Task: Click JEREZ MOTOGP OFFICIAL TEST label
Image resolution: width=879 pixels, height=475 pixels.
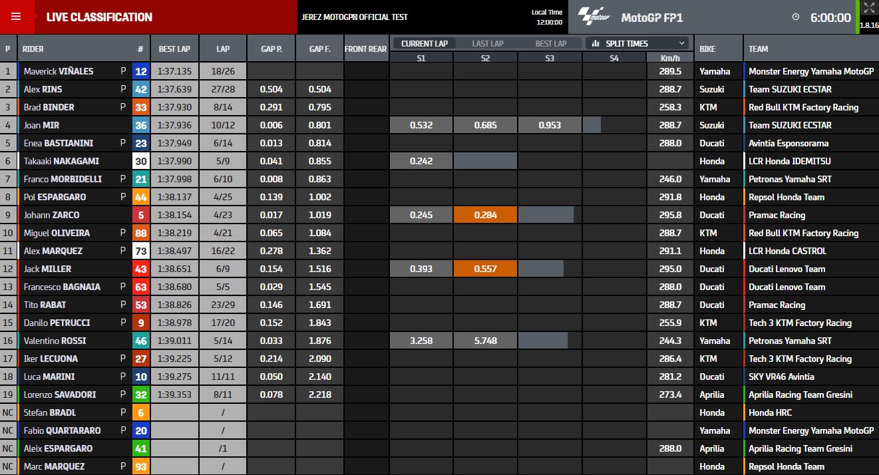Action: (355, 17)
